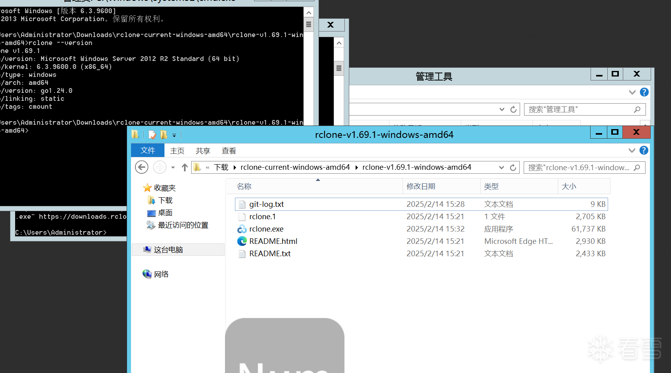Sort files by the 类型 column header
This screenshot has height=373, width=671.
[x=519, y=186]
